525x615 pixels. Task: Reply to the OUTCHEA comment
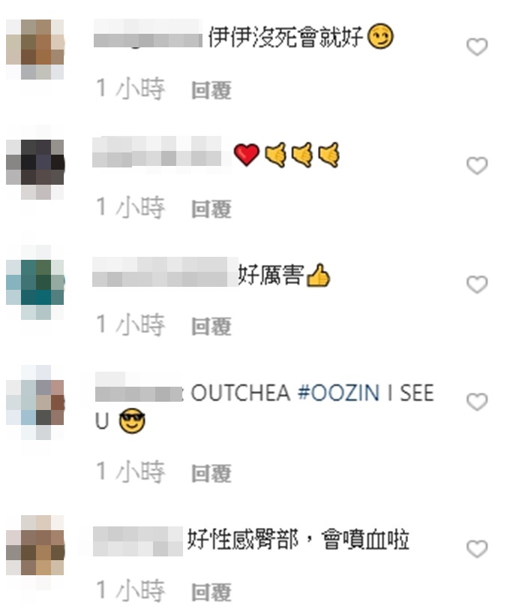[x=211, y=473]
